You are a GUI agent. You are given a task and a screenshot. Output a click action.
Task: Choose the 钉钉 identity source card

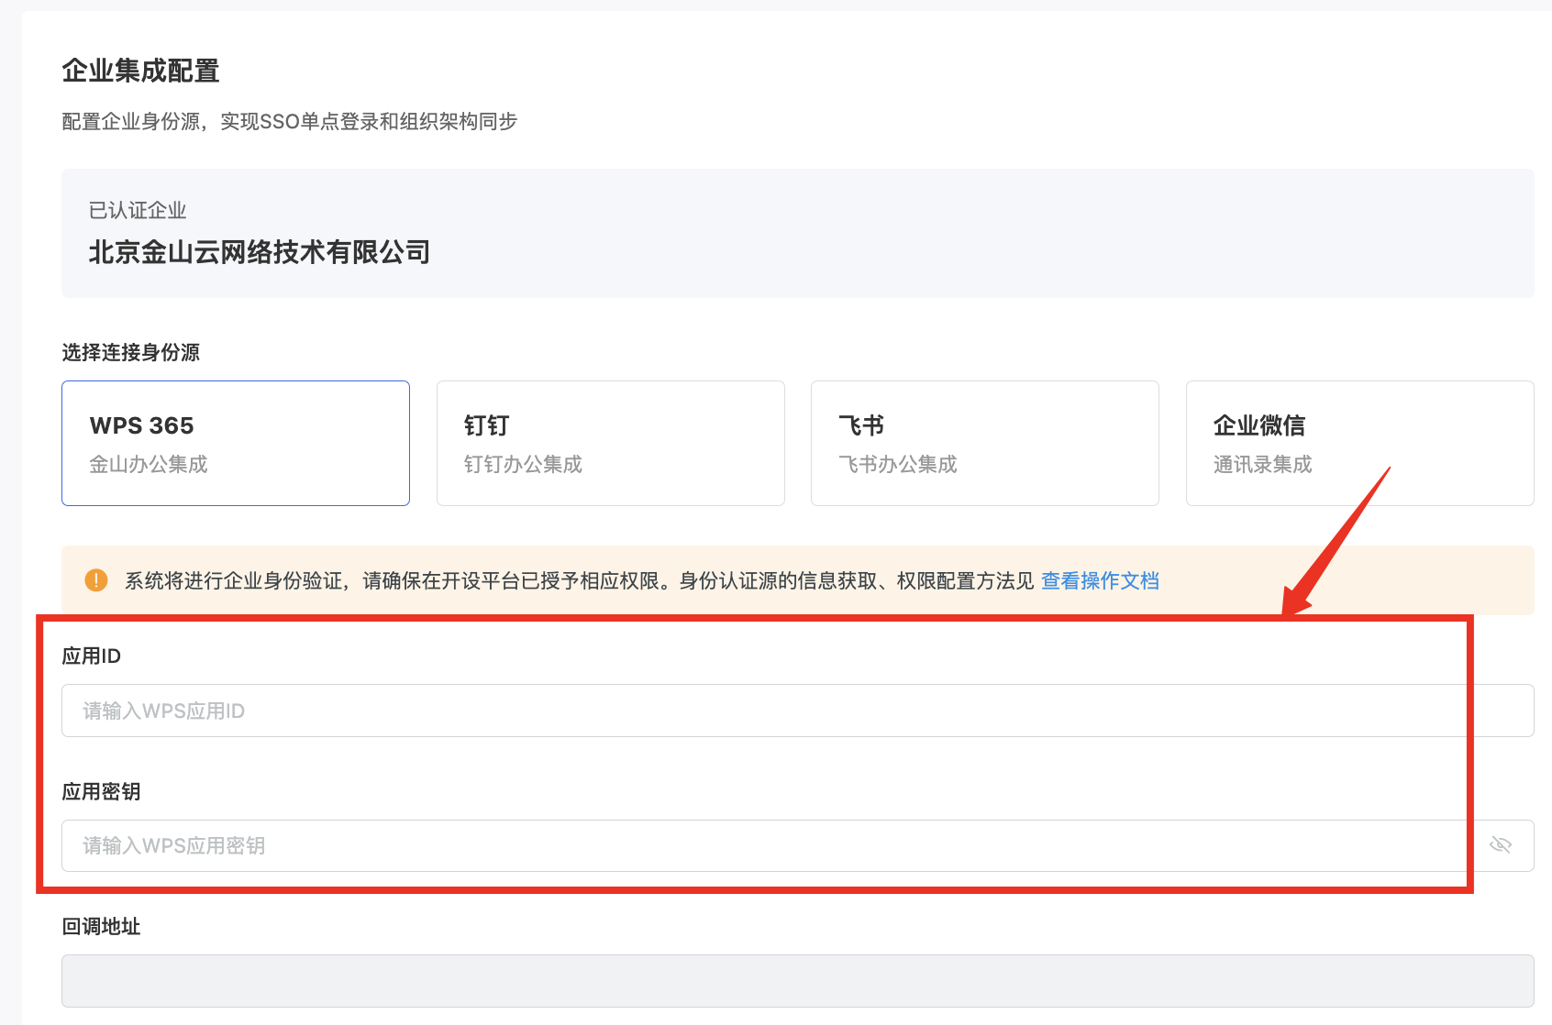coord(611,443)
